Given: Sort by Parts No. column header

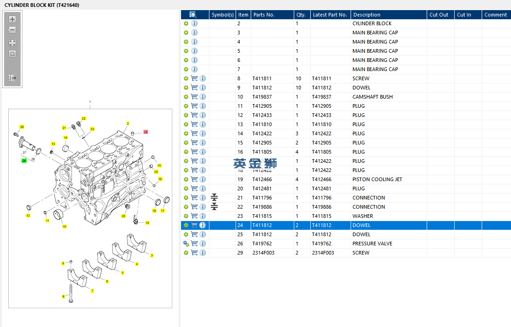Looking at the screenshot, I should pos(264,15).
